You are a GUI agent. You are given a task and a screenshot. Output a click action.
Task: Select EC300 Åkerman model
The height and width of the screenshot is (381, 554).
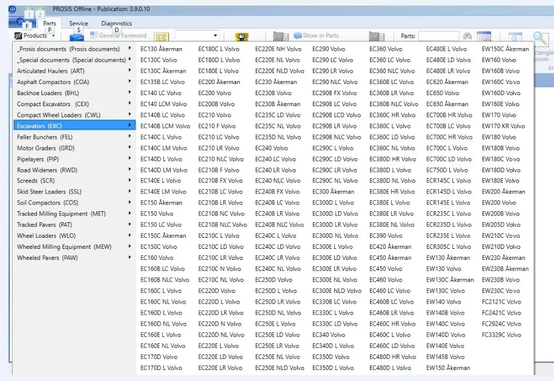pos(333,191)
